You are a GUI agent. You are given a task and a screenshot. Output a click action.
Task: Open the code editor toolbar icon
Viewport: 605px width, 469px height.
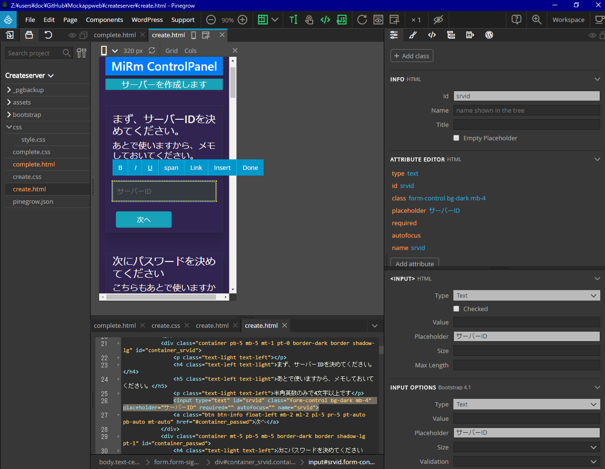325,20
